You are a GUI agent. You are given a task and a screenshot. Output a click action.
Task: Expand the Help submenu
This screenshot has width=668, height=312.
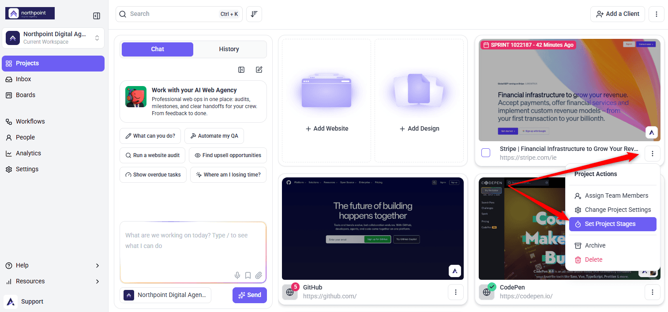tap(53, 265)
